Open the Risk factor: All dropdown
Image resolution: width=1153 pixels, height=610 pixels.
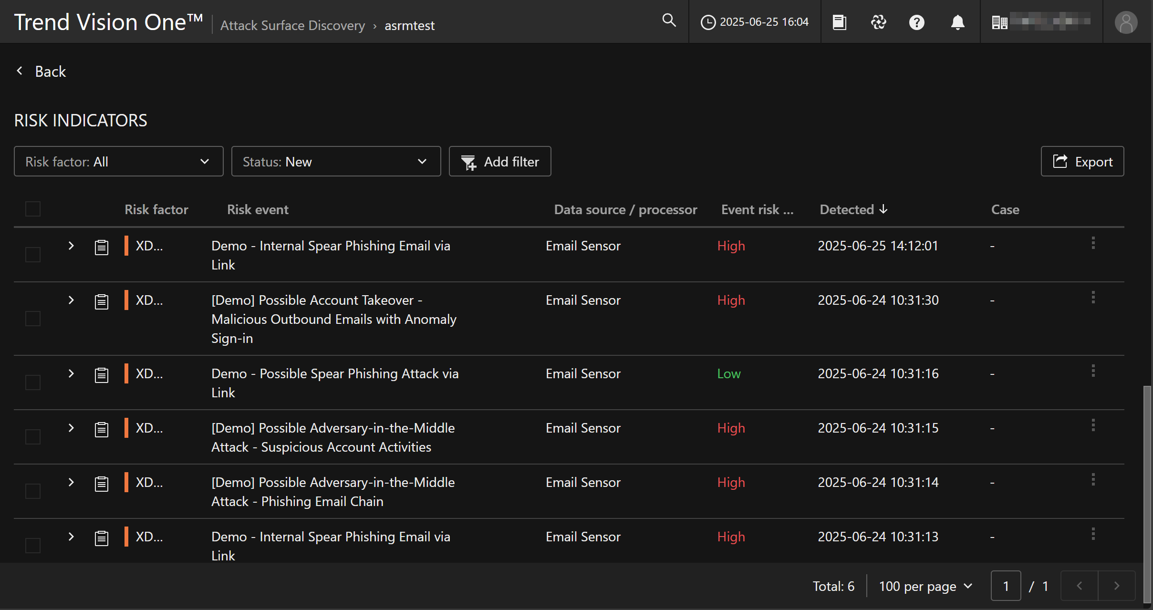tap(118, 162)
